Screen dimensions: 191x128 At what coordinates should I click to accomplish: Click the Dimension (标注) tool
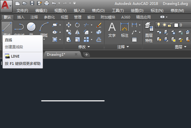124,30
